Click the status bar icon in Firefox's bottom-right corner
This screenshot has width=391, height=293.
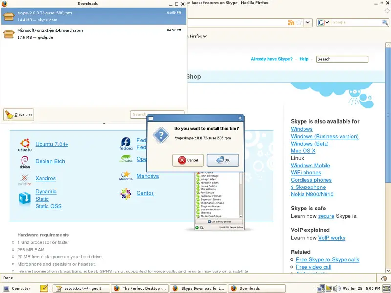pyautogui.click(x=383, y=278)
